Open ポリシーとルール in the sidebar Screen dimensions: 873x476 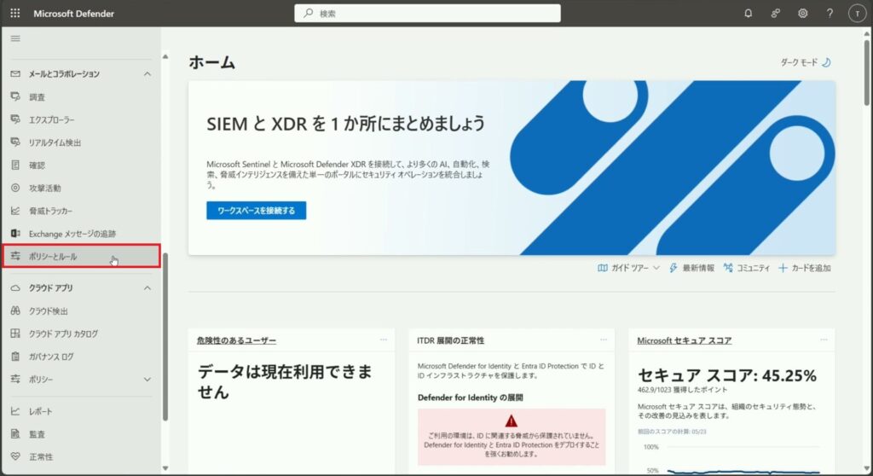point(81,256)
